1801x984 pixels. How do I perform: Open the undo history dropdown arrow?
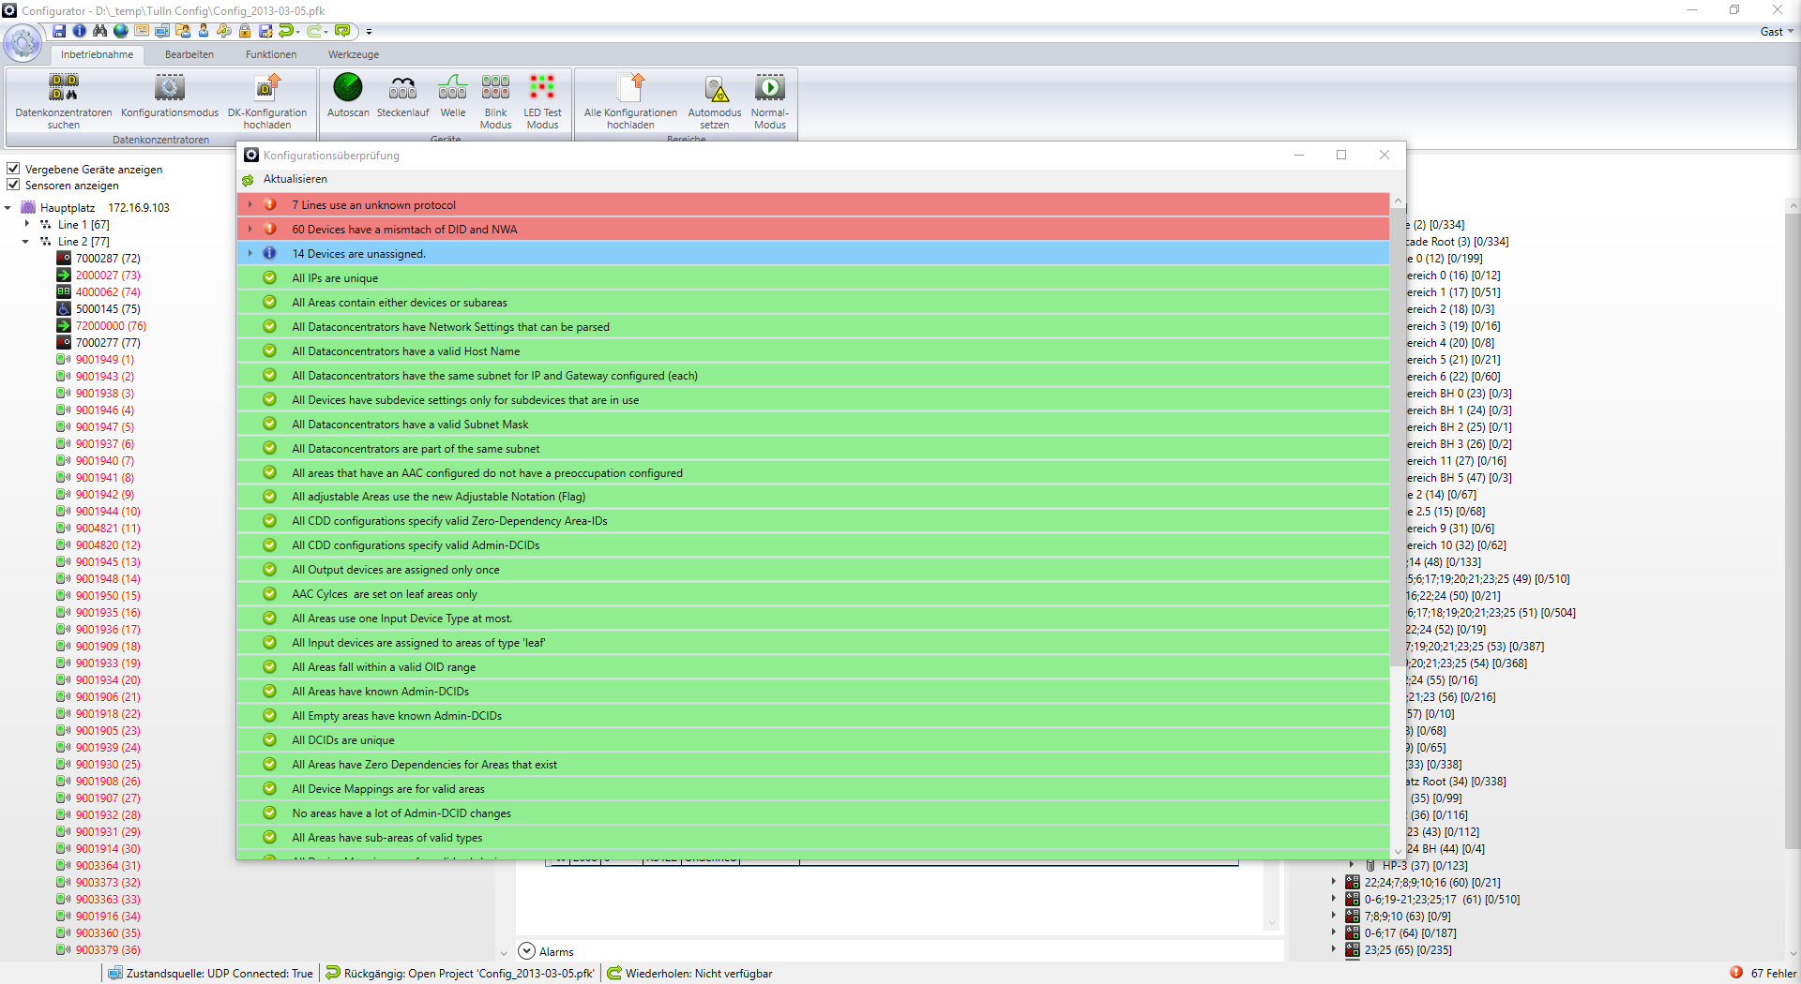(x=298, y=31)
